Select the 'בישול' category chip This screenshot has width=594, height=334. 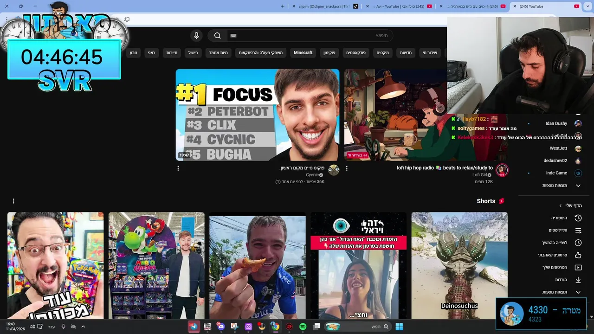pos(193,53)
